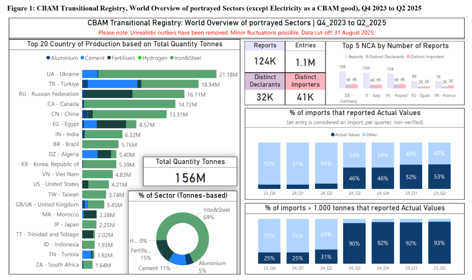Click the Distinct Importers 41K card
472x280 pixels.
[305, 90]
